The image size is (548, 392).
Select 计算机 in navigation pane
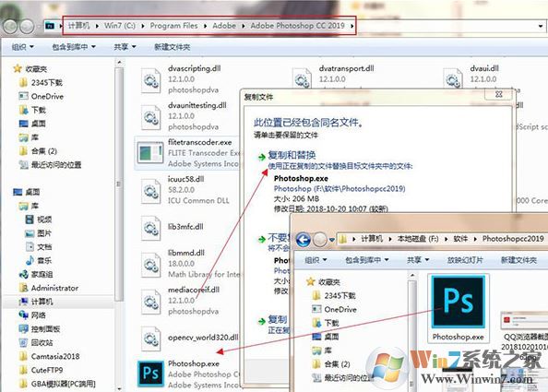coord(36,302)
